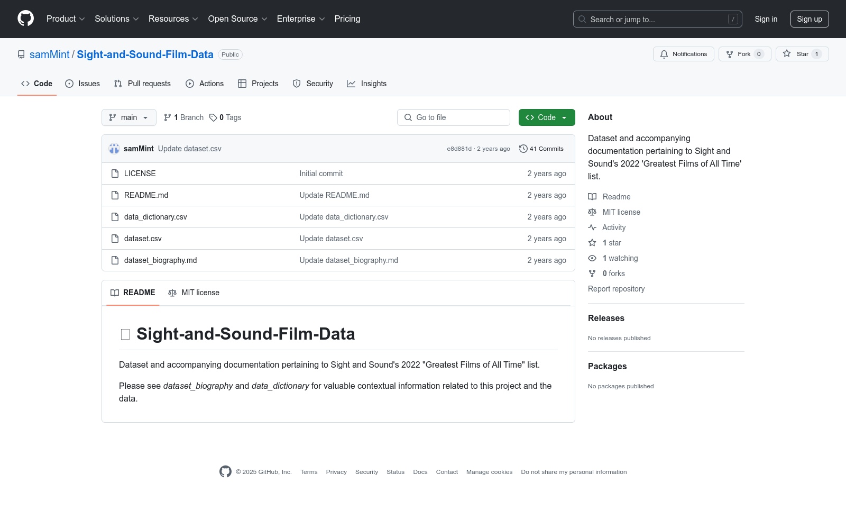The image size is (846, 529).
Task: Switch to the Actions tab
Action: pos(205,84)
